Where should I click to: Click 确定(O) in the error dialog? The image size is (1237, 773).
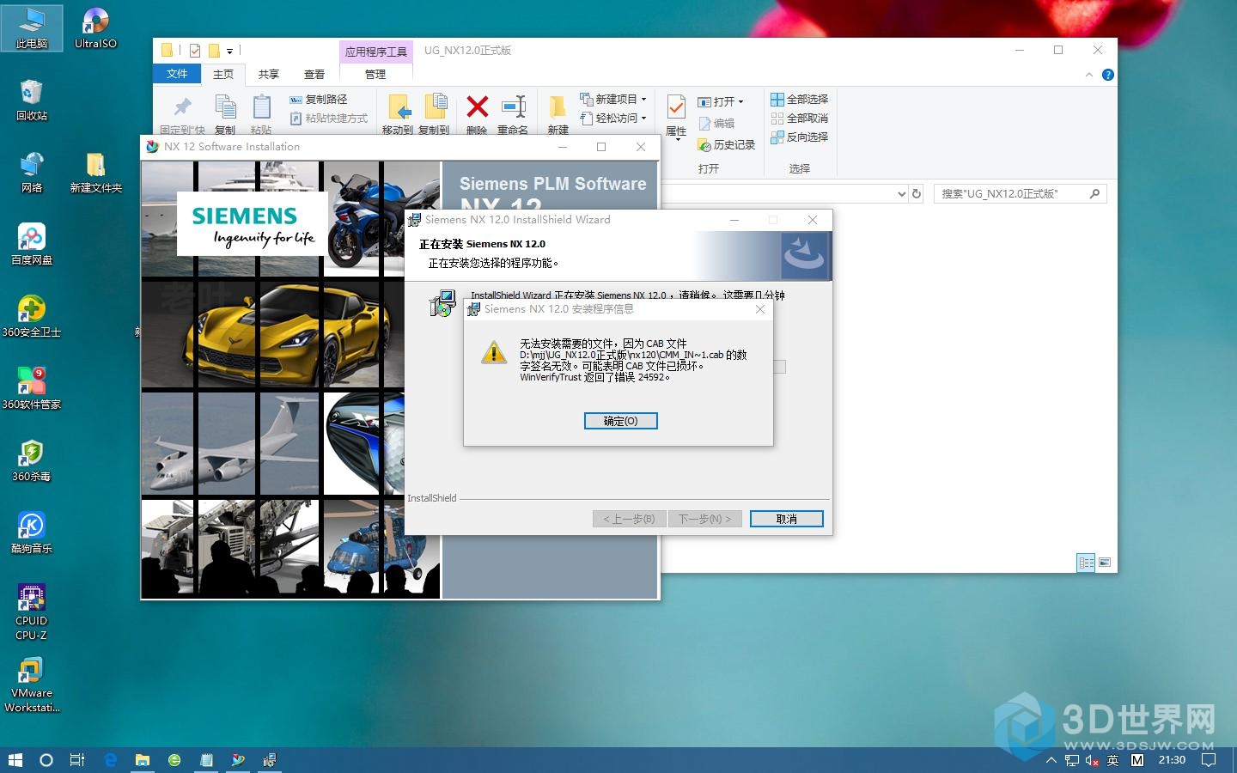coord(620,421)
